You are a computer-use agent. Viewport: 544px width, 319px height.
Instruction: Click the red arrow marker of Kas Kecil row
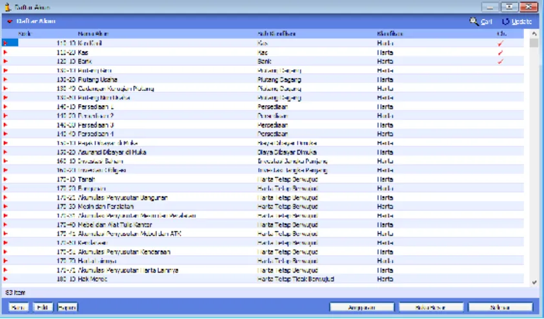click(x=5, y=43)
